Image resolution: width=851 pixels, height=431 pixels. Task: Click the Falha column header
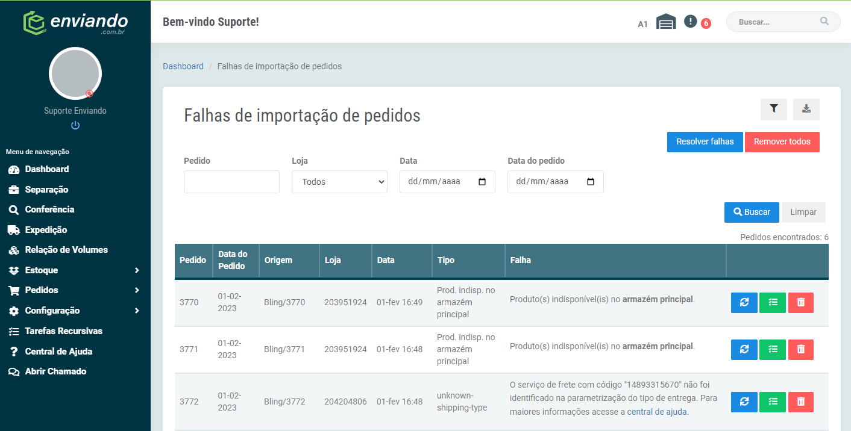click(615, 261)
